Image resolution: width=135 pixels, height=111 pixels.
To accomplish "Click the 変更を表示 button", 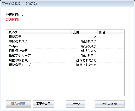I will [43, 104].
